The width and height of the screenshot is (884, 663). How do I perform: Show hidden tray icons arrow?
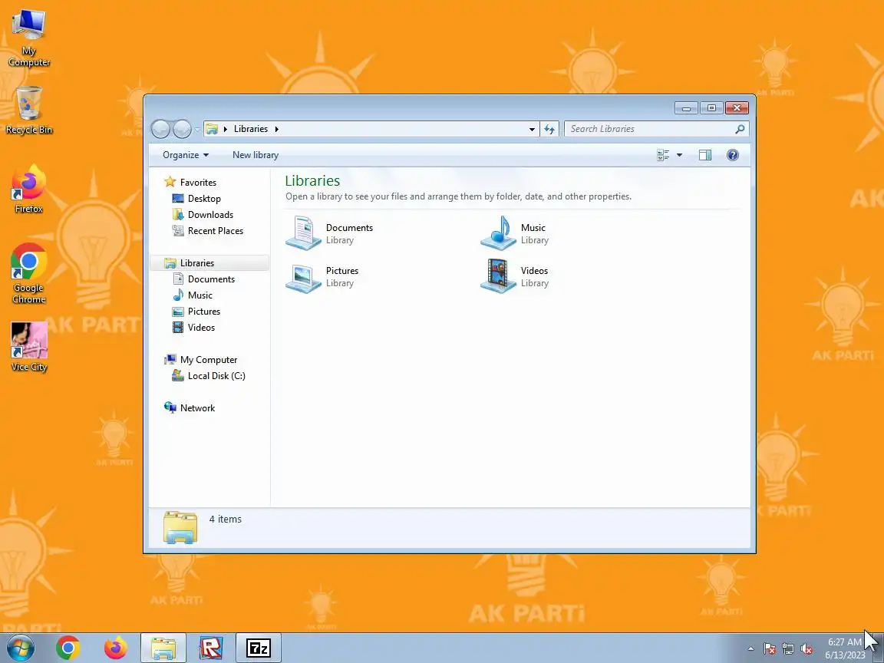750,649
